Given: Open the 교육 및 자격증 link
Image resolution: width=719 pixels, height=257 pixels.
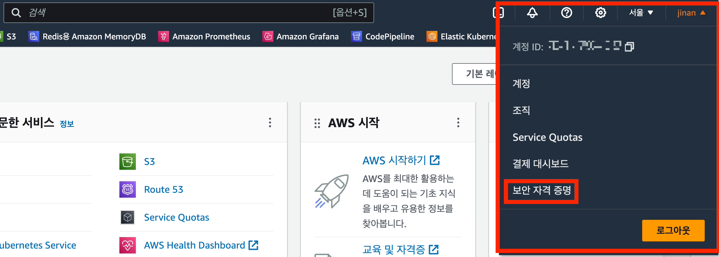Looking at the screenshot, I should [x=393, y=250].
